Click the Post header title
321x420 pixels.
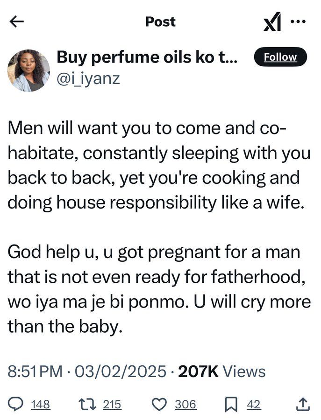click(x=160, y=21)
